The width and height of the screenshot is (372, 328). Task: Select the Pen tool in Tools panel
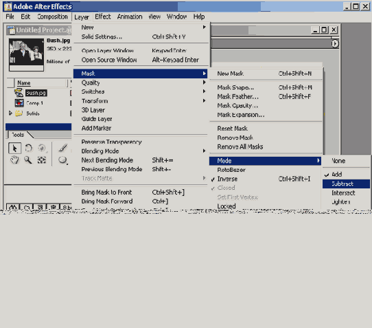point(63,148)
